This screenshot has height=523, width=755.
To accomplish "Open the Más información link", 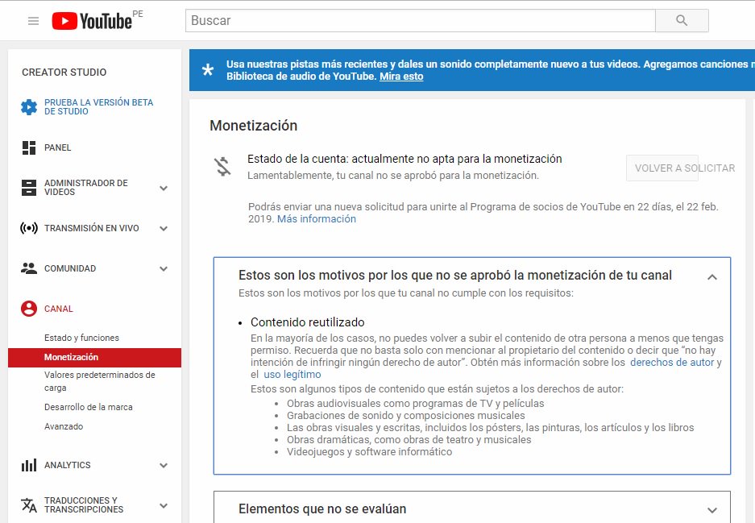I will (x=317, y=218).
